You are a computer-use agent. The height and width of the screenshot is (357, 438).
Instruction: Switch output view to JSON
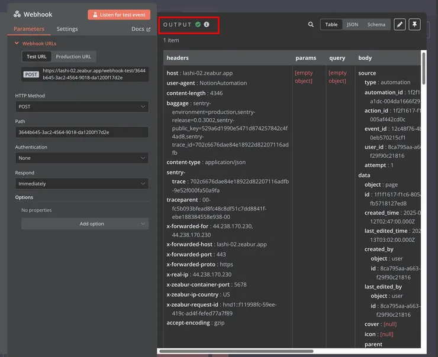click(x=352, y=25)
